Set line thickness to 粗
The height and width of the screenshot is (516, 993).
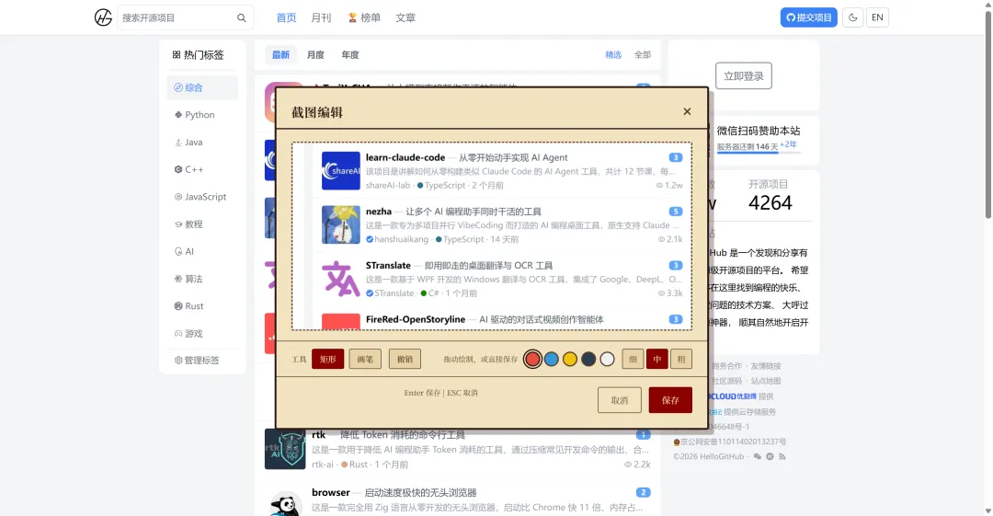pyautogui.click(x=681, y=359)
